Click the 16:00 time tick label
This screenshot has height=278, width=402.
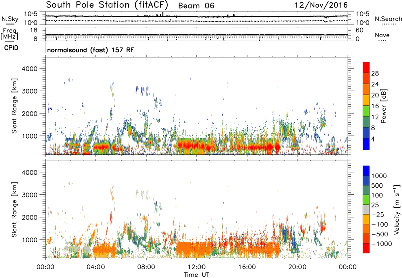(247, 267)
